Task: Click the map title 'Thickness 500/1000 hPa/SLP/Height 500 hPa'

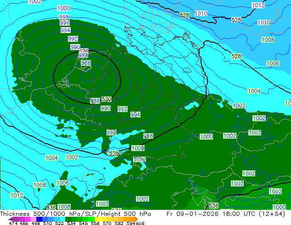Action: [x=75, y=214]
